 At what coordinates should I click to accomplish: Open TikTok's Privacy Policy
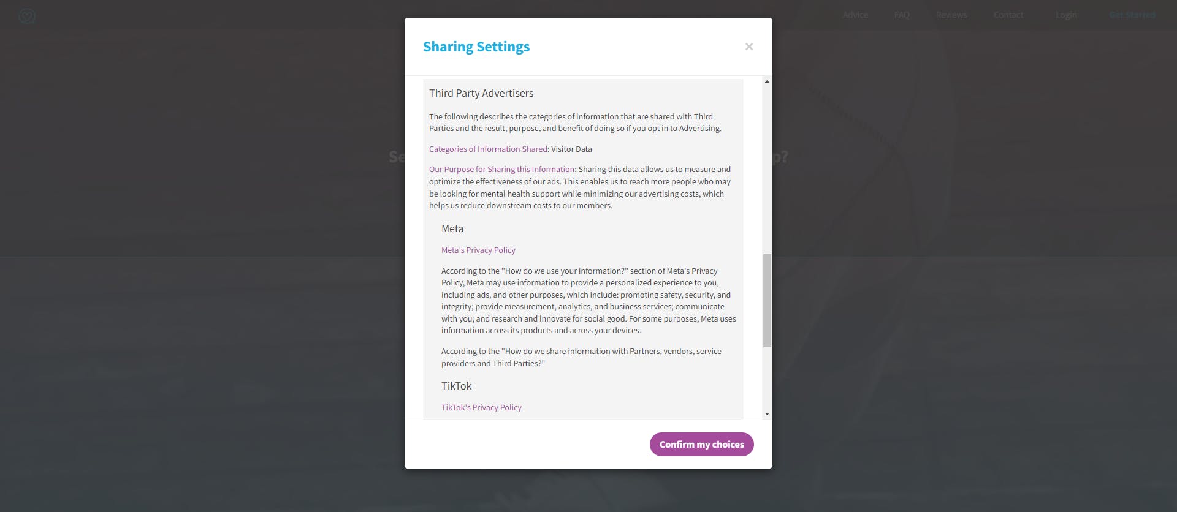tap(482, 407)
